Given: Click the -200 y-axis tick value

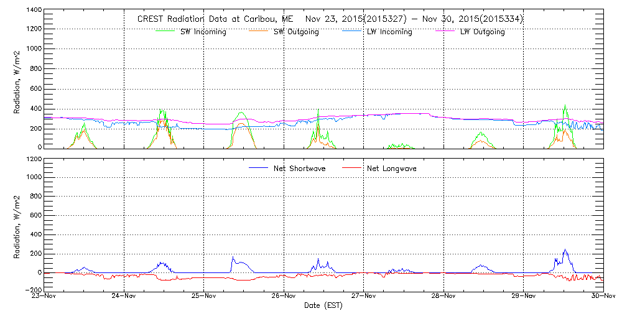Looking at the screenshot, I should [x=34, y=290].
